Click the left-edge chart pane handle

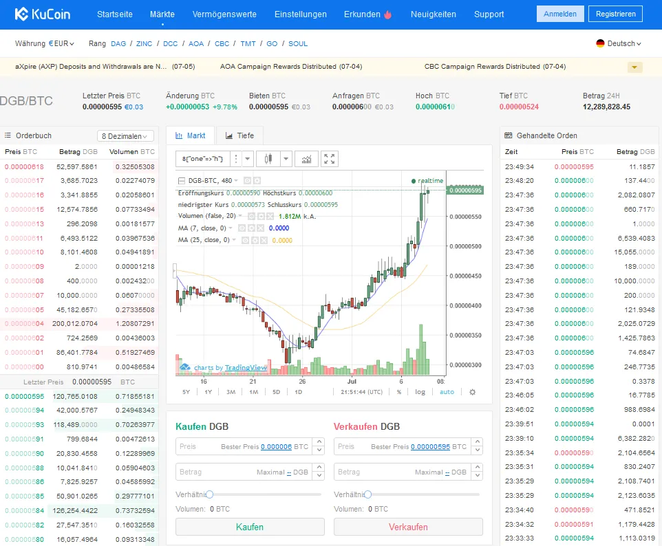click(x=174, y=271)
